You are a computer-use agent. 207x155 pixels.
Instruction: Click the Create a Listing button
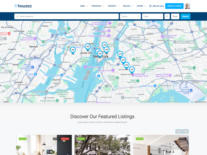pos(174,6)
